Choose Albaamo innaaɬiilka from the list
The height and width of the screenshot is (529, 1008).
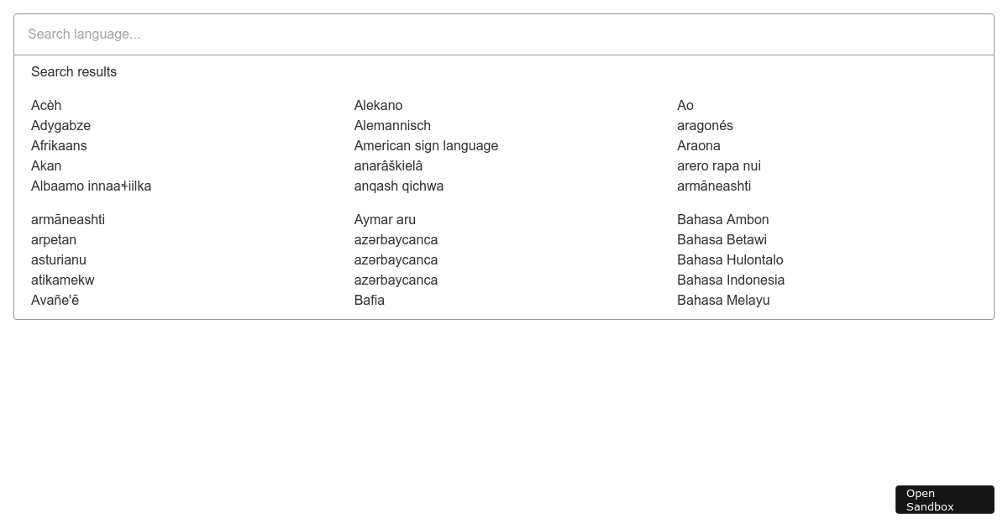91,186
